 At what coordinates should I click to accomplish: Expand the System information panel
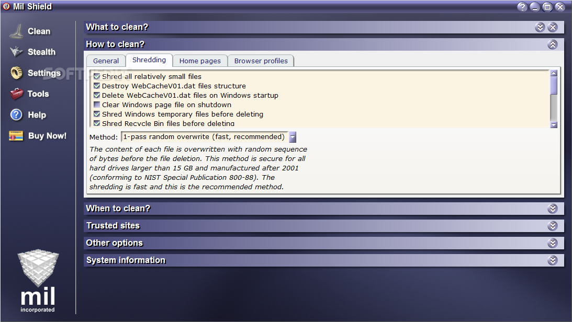tap(553, 260)
